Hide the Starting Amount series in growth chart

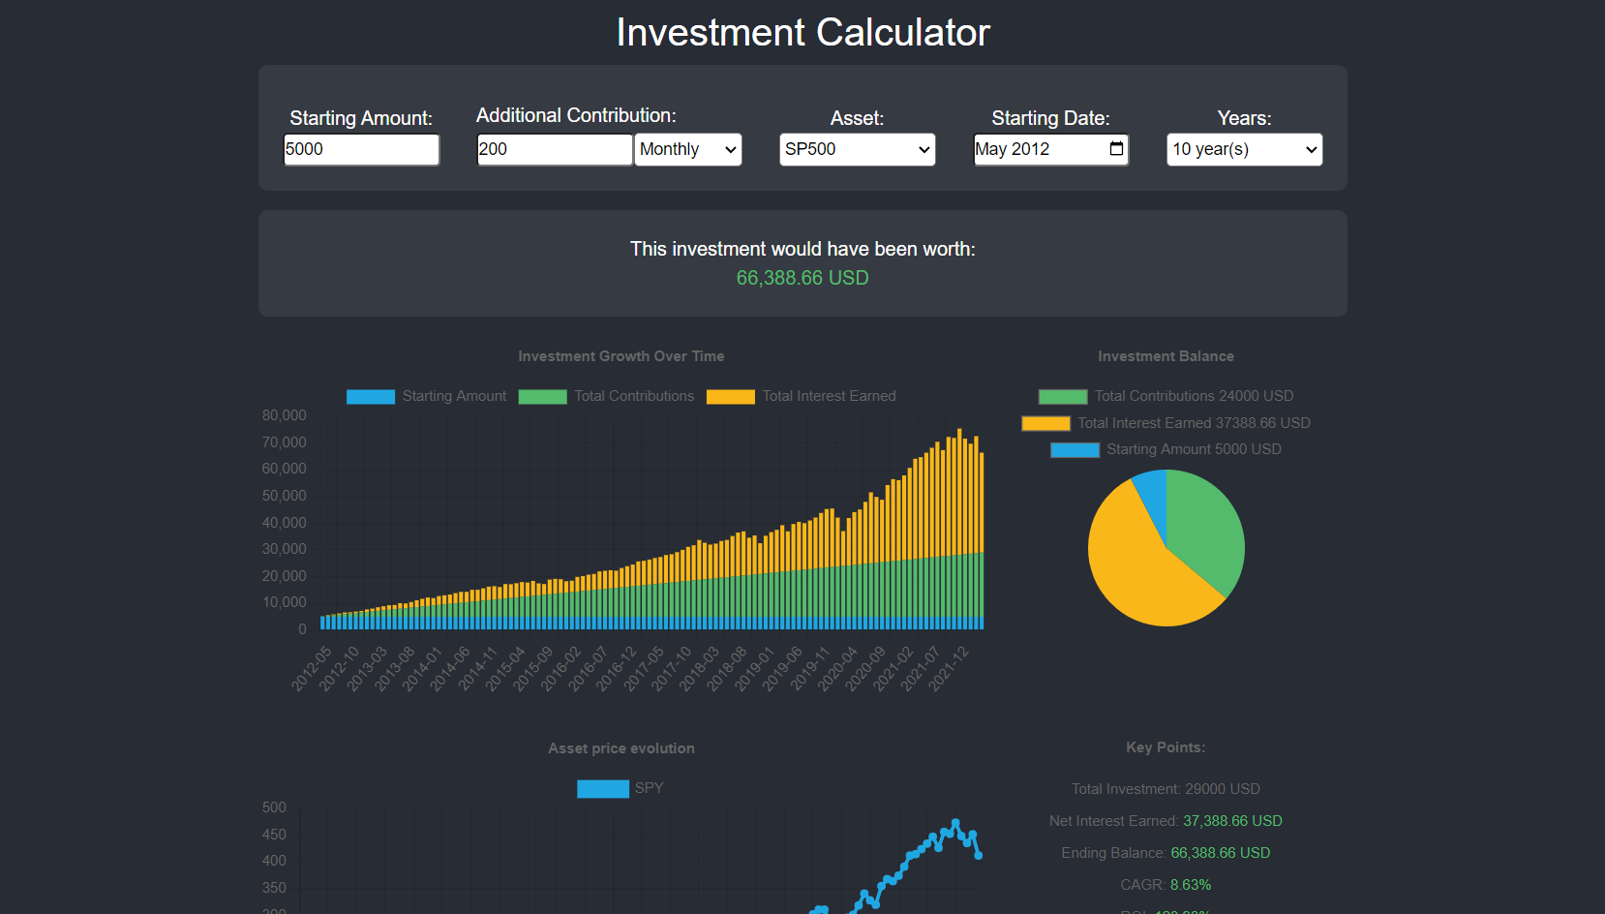click(426, 396)
